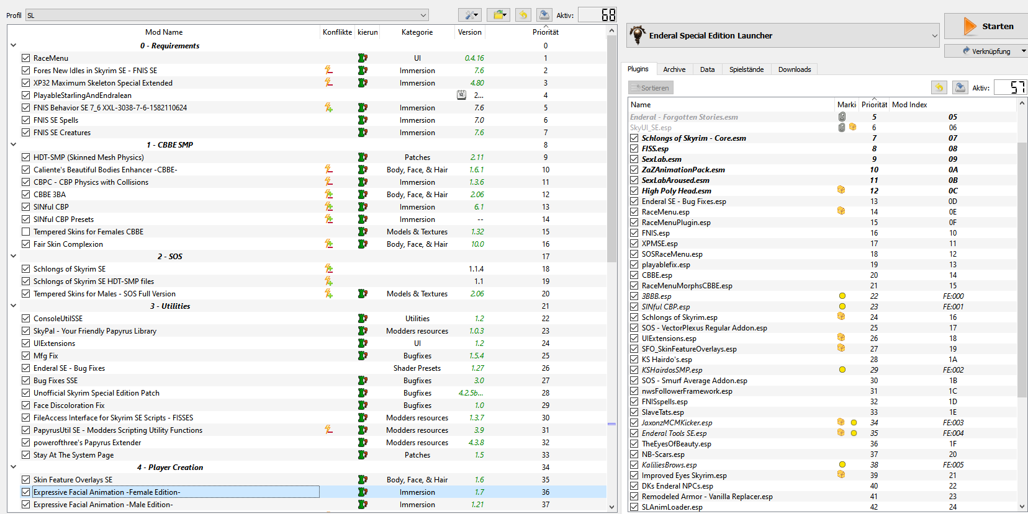Open the Spielstände tab
The height and width of the screenshot is (514, 1028).
(747, 69)
